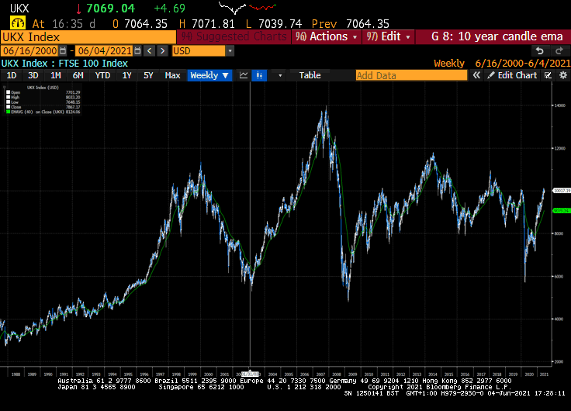The width and height of the screenshot is (571, 411).
Task: Open the Weekly periodicity dropdown
Action: pyautogui.click(x=209, y=75)
